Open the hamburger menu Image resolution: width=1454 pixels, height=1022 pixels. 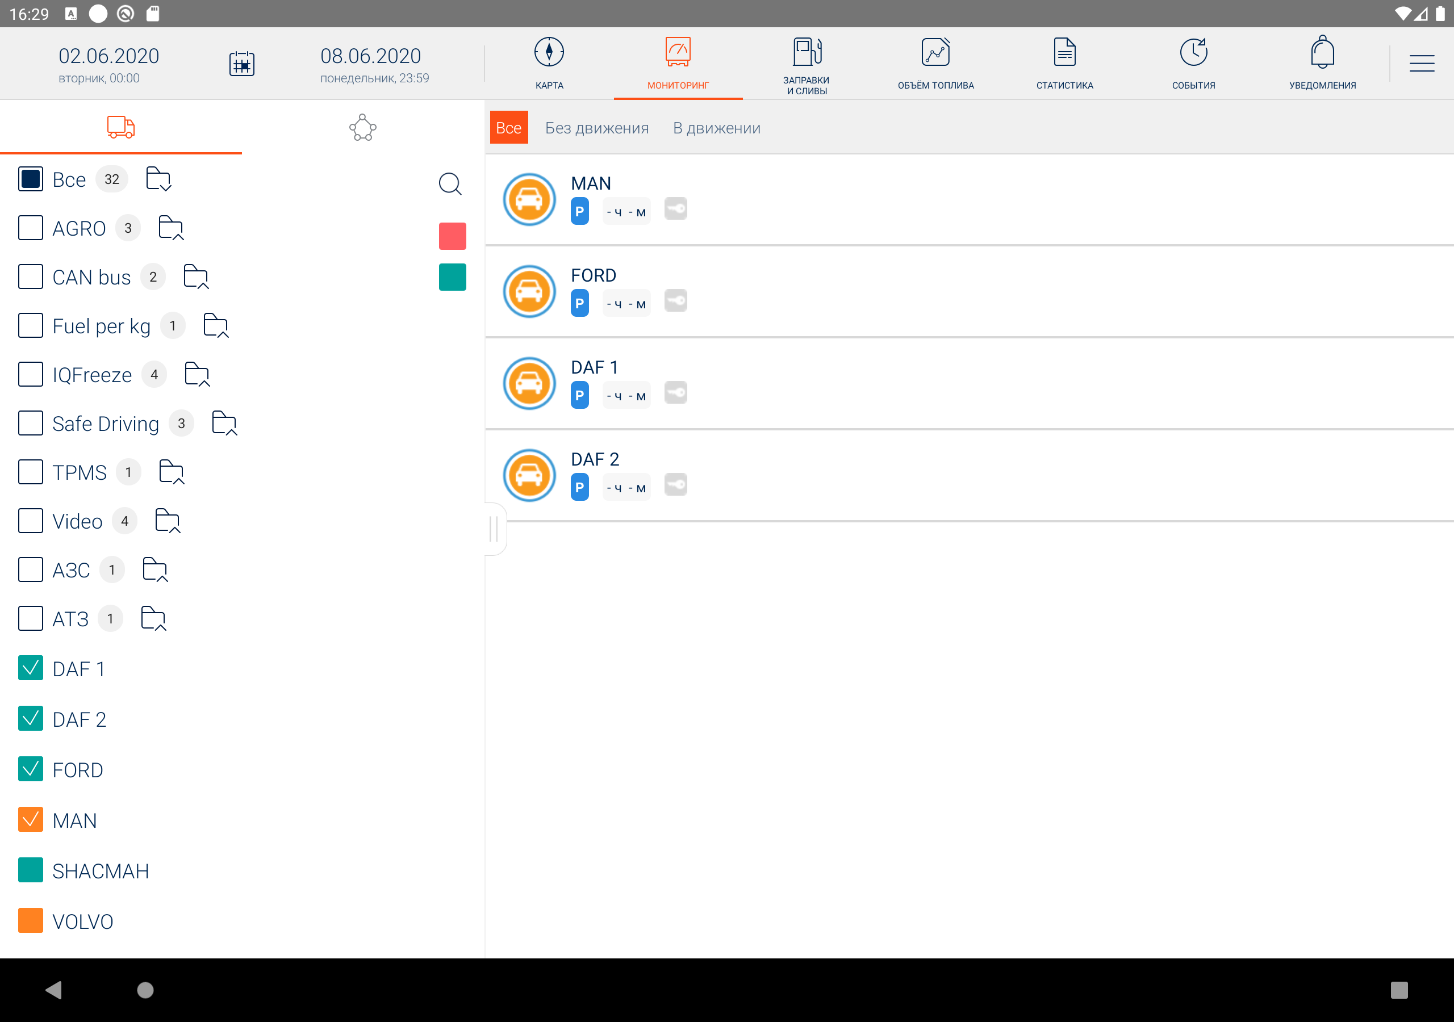coord(1422,64)
